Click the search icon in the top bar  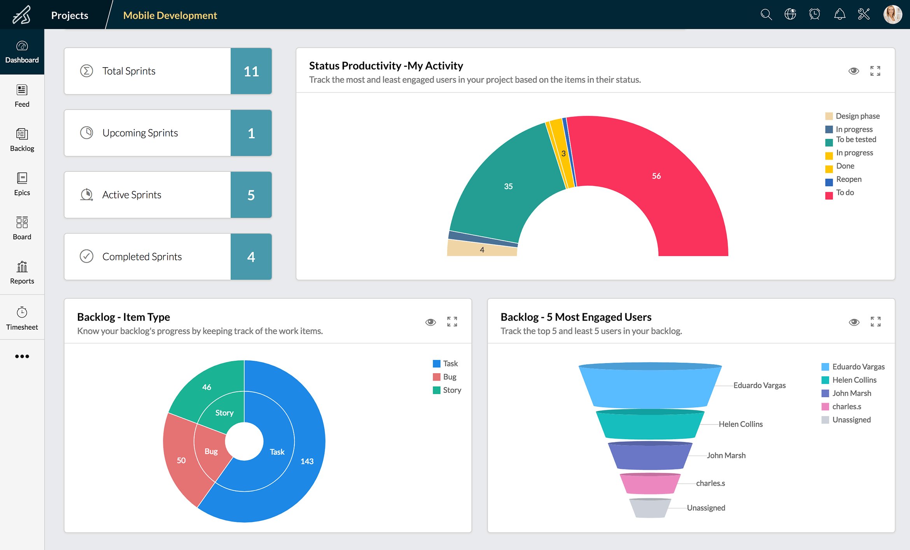(765, 14)
